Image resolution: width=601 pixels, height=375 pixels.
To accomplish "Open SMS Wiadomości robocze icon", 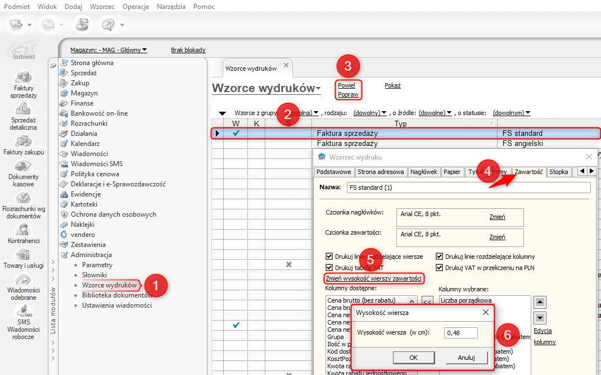I will (24, 310).
